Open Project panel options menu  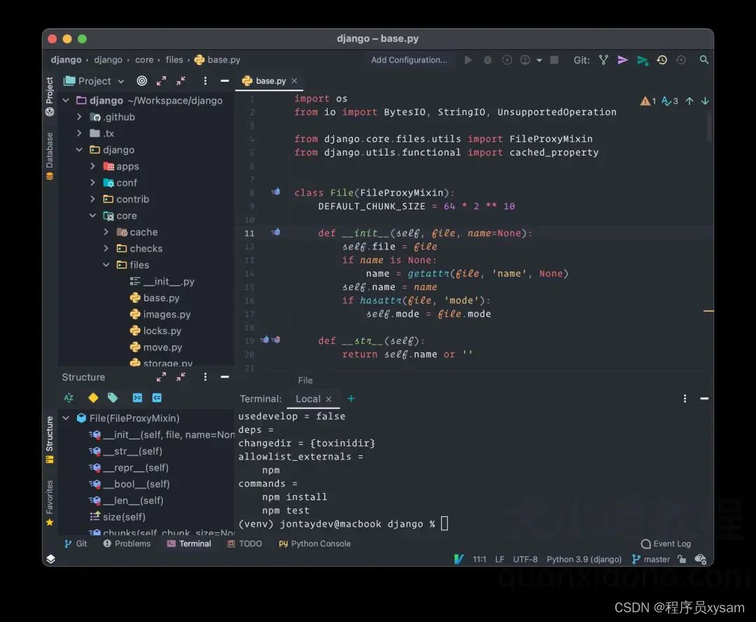click(x=205, y=81)
